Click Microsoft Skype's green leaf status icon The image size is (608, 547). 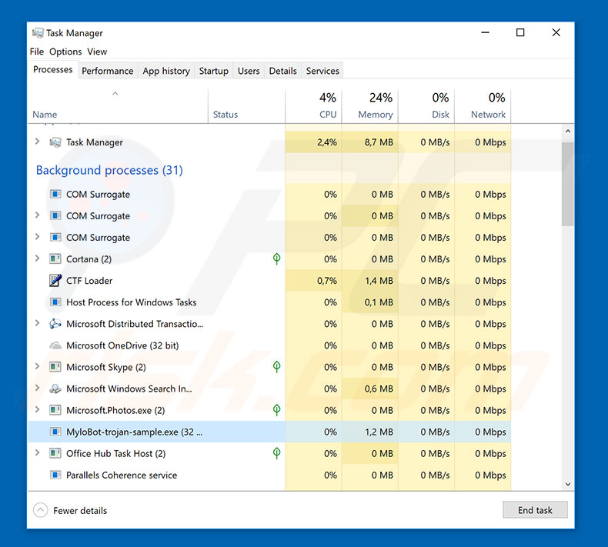coord(276,366)
